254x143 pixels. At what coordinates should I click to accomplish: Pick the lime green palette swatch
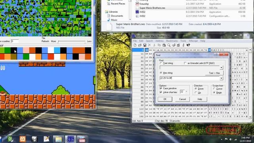click(x=2, y=50)
